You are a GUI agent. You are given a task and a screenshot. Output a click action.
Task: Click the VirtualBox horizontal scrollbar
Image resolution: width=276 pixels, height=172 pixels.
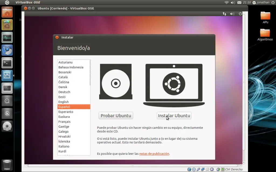pos(133,166)
